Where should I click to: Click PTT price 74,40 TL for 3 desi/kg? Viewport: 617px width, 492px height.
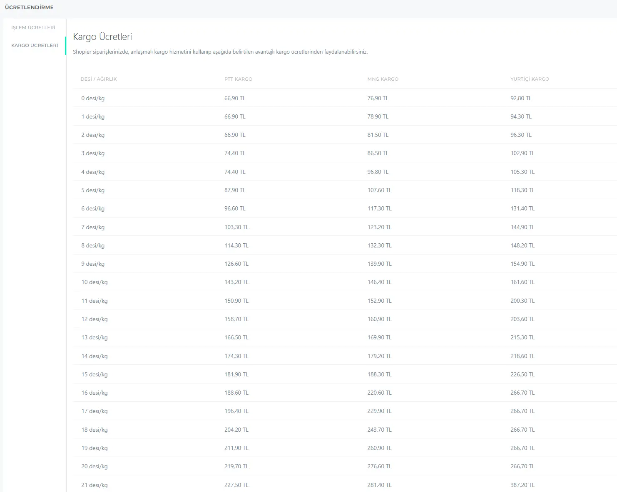235,153
